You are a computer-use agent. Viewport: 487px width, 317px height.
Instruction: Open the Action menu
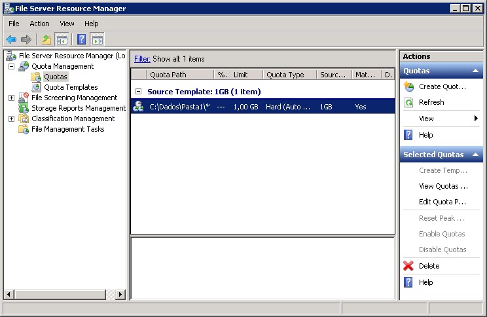point(39,24)
